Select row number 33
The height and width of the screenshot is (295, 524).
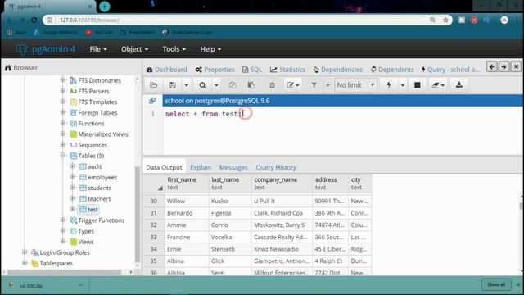[154, 237]
